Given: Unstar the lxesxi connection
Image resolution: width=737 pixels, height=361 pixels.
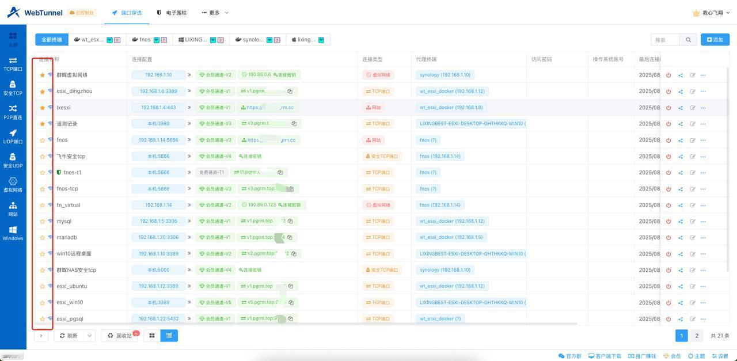Looking at the screenshot, I should (42, 108).
